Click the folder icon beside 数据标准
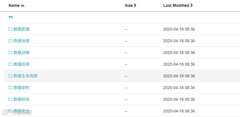The image size is (240, 117). click(11, 99)
